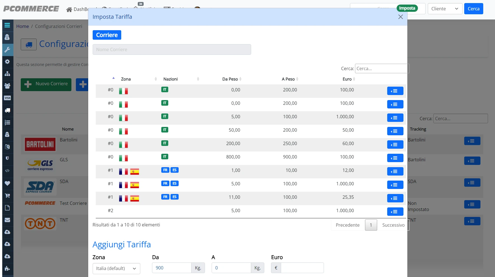Sort table by A Peso column
This screenshot has width=495, height=277.
(288, 79)
